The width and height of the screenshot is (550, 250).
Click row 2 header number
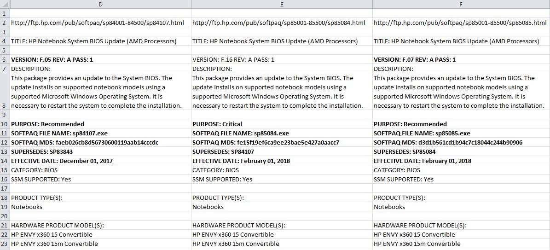(4, 23)
